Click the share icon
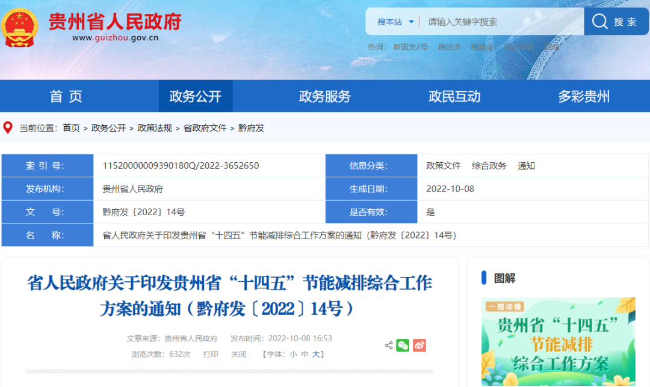Image resolution: width=650 pixels, height=387 pixels. [x=389, y=345]
